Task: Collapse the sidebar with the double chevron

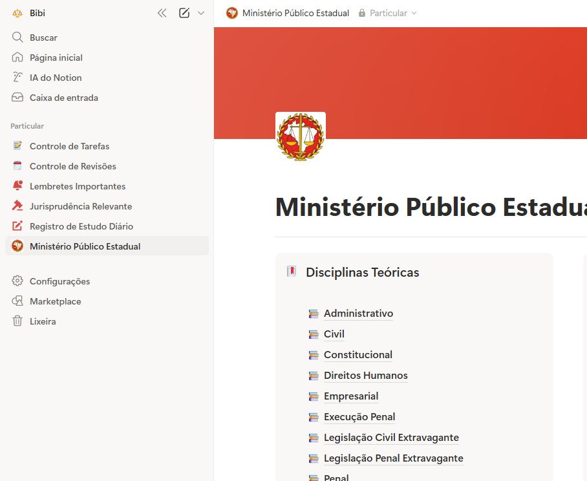Action: coord(162,12)
